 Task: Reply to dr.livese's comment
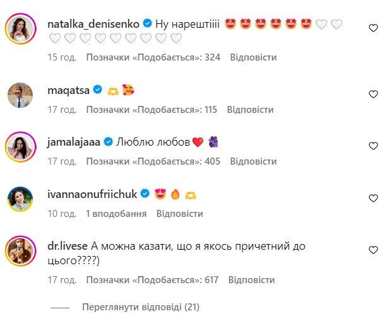pyautogui.click(x=252, y=279)
